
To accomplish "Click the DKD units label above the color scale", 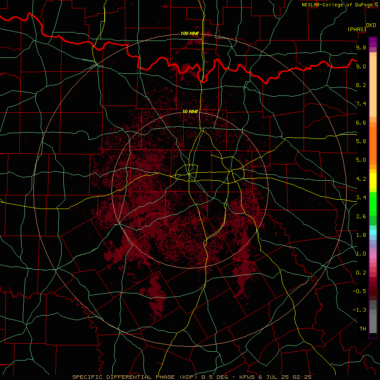I will (x=371, y=25).
